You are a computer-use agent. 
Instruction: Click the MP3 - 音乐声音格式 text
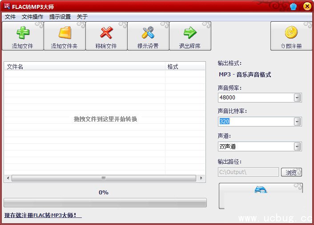pyautogui.click(x=245, y=75)
